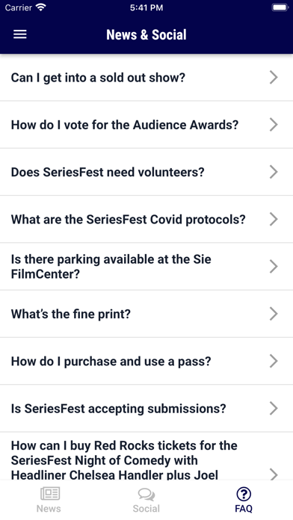This screenshot has height=520, width=293.
Task: Open "Does SeriesFest need volunteers?" text
Action: point(108,172)
